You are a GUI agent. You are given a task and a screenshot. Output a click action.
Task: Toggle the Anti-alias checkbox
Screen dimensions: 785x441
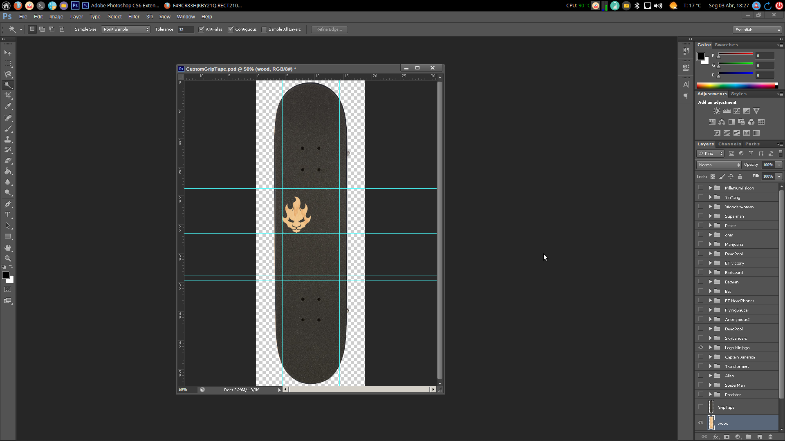click(201, 29)
